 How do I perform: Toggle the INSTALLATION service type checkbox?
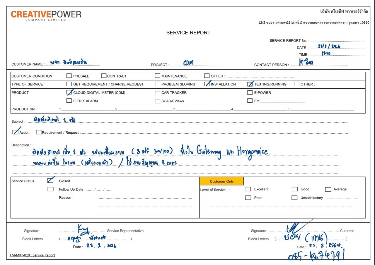(207, 84)
